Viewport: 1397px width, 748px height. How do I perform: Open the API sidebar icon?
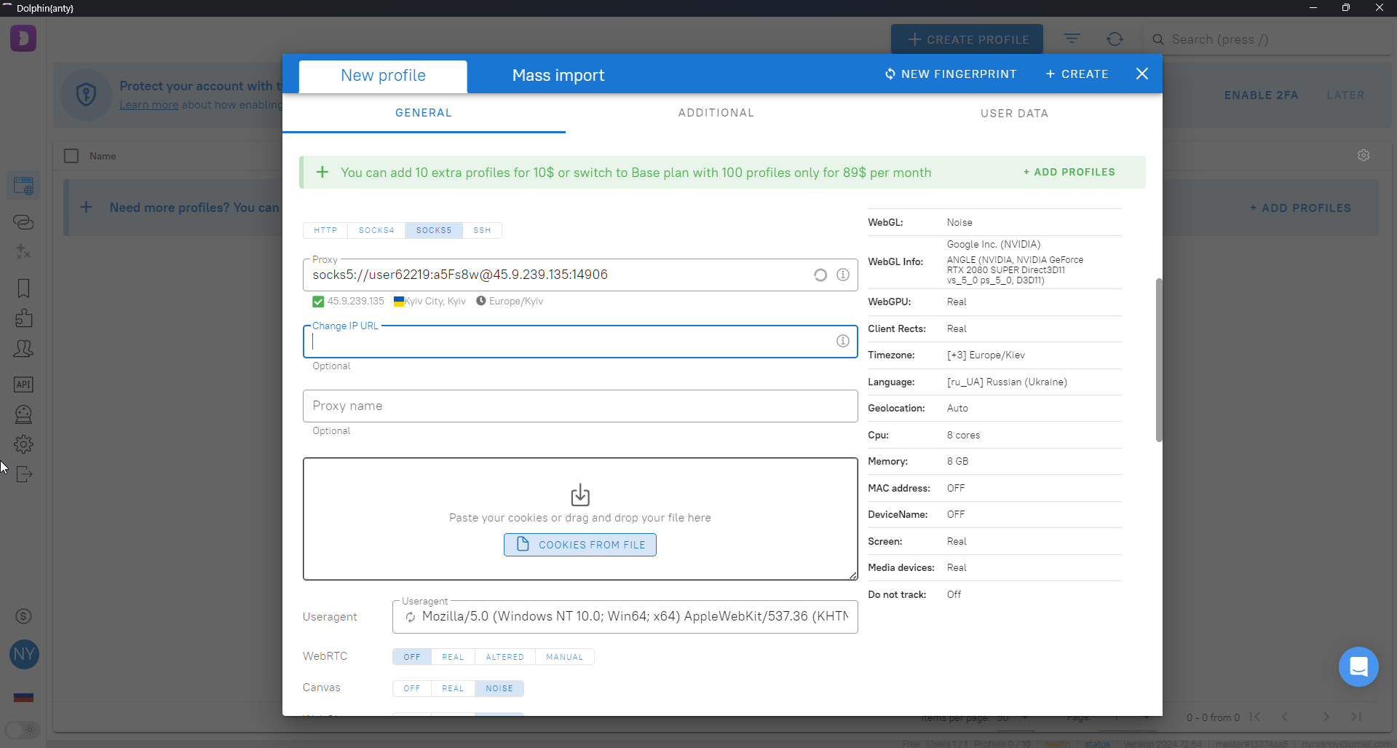coord(23,385)
